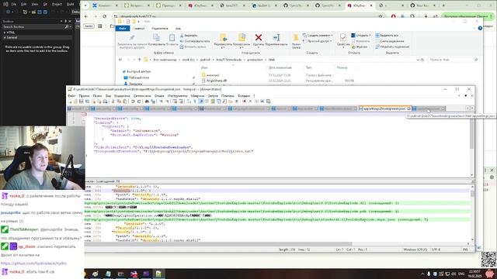
Task: Open the Easy access dropdown in Explorer ribbon
Action: coord(318,41)
